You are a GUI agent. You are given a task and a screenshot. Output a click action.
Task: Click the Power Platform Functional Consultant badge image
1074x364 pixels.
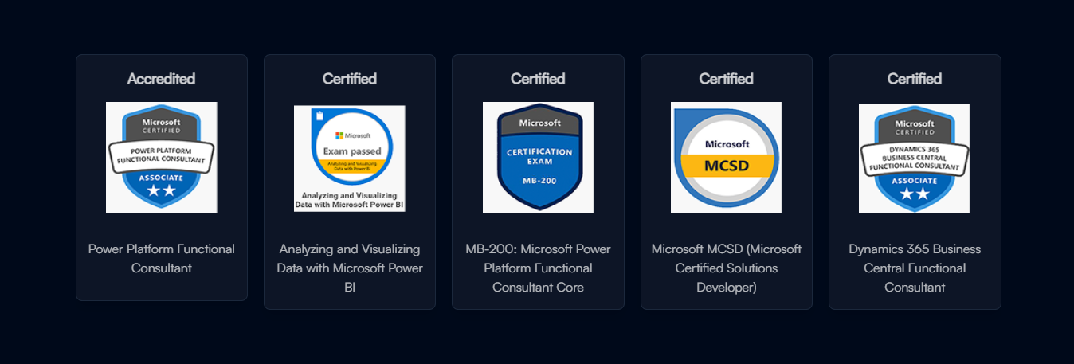point(162,157)
